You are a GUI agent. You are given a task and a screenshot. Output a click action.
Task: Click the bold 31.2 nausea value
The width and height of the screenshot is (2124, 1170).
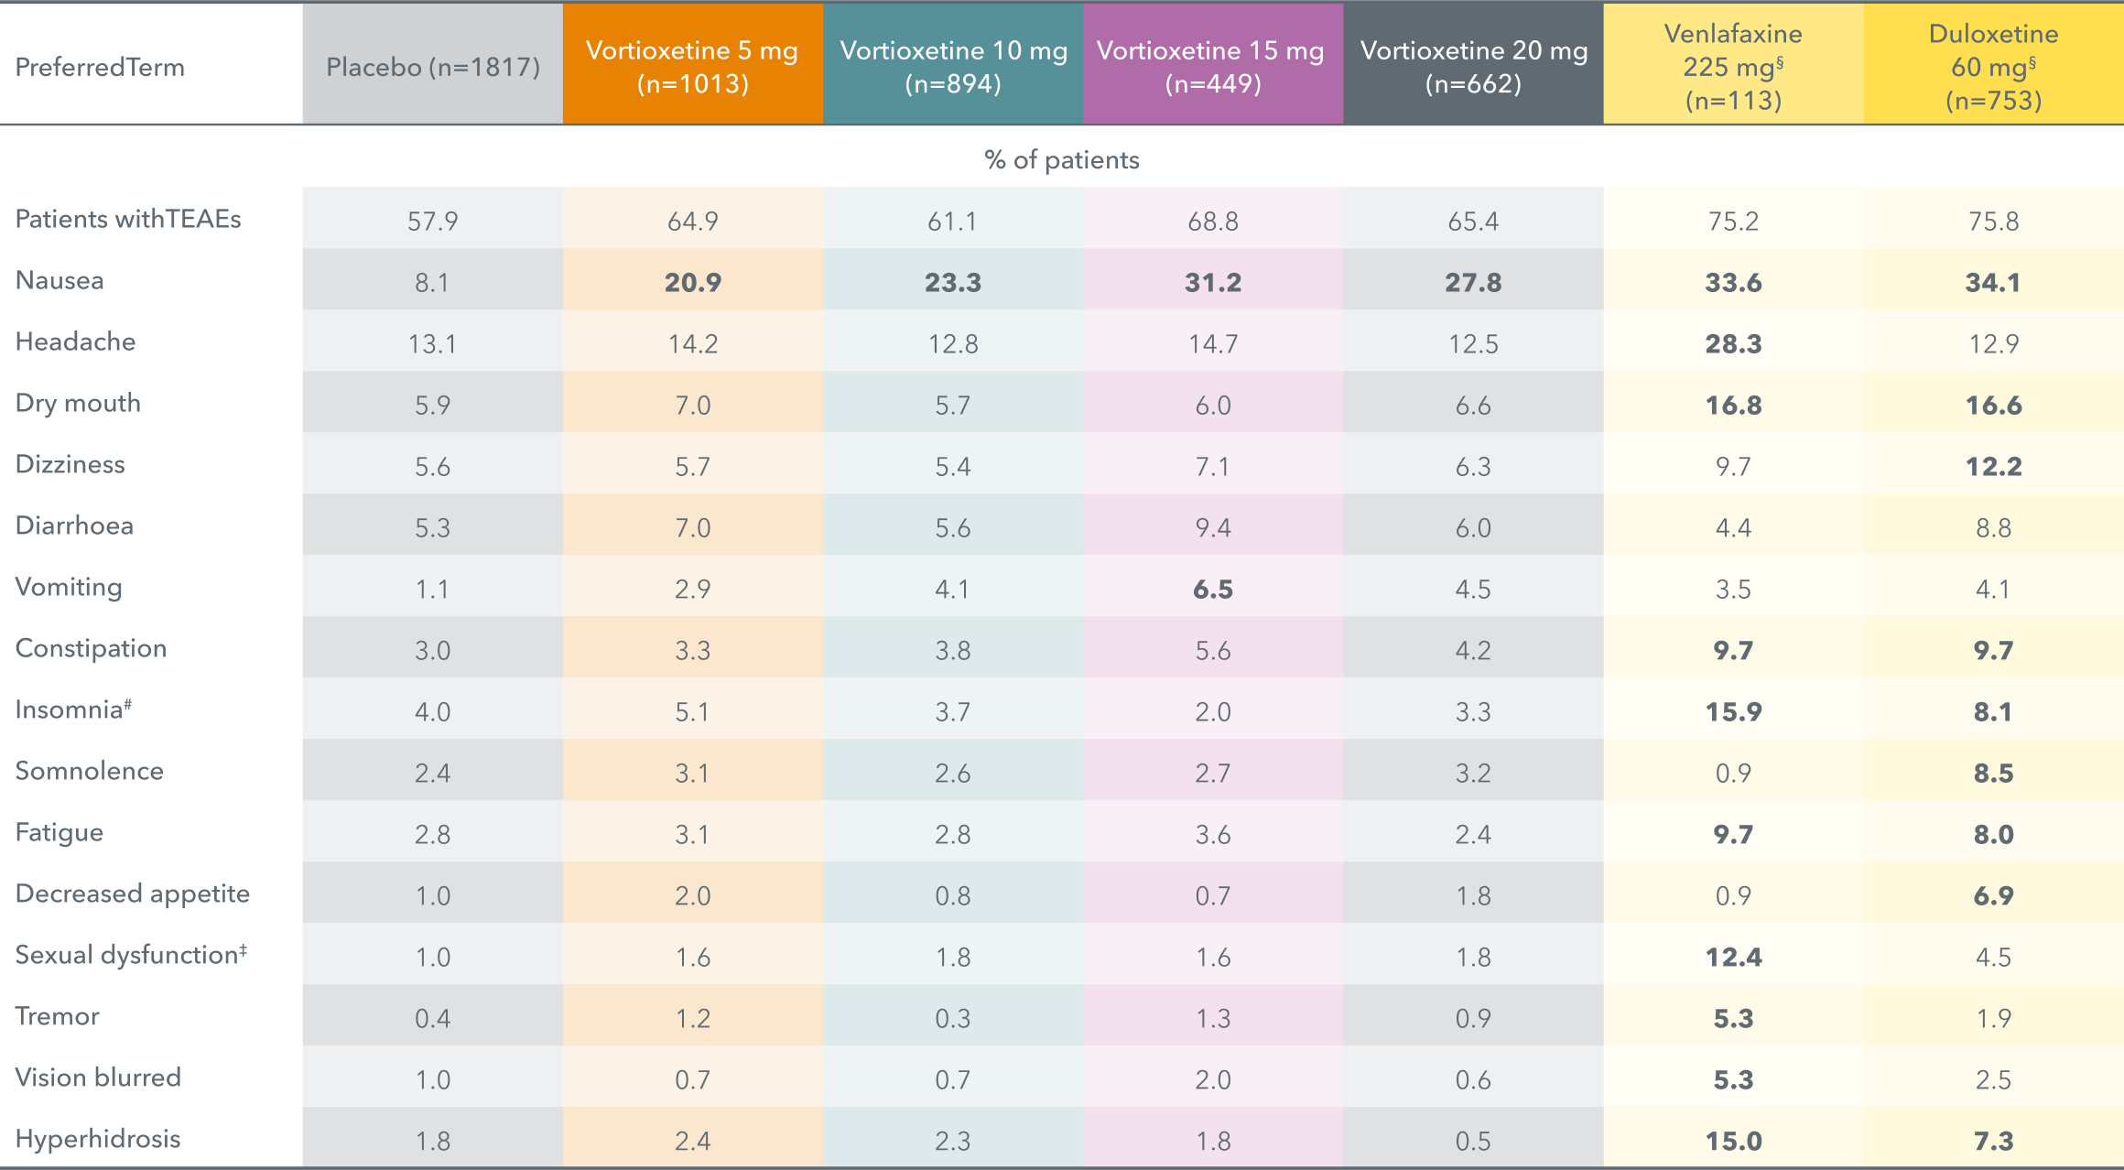pos(1212,282)
